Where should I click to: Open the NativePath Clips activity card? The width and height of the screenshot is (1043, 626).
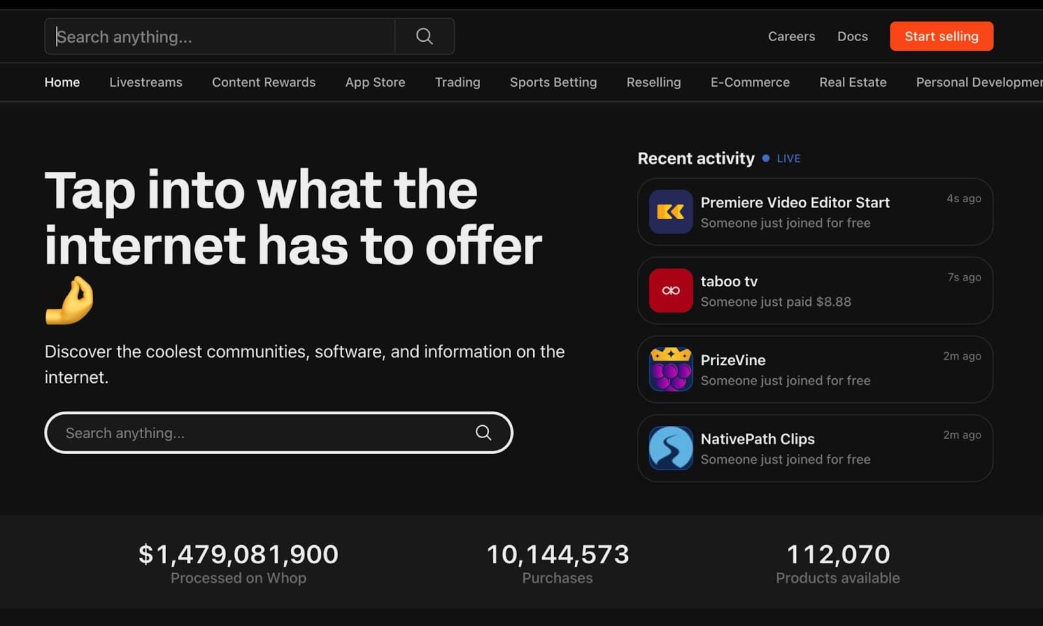tap(815, 449)
